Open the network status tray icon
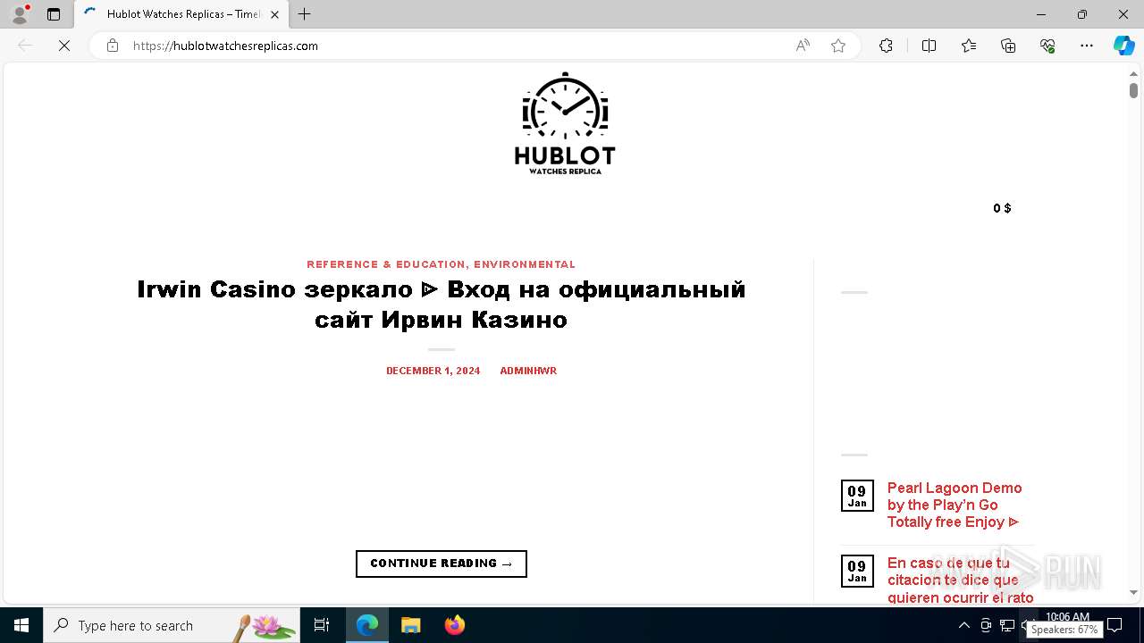This screenshot has height=643, width=1144. point(1007,625)
